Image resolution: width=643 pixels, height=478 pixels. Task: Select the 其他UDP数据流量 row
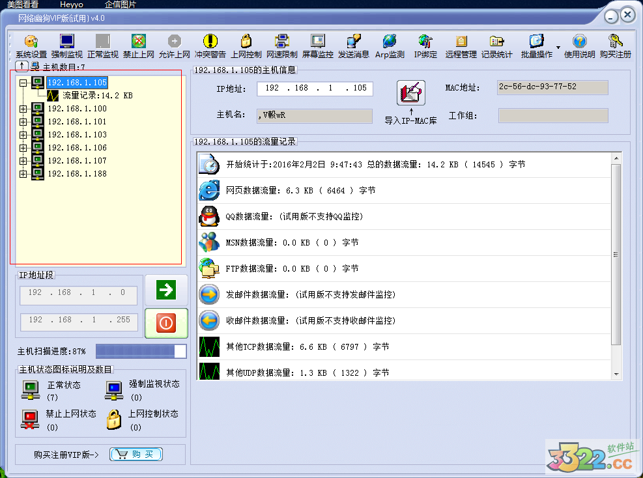[x=405, y=371]
